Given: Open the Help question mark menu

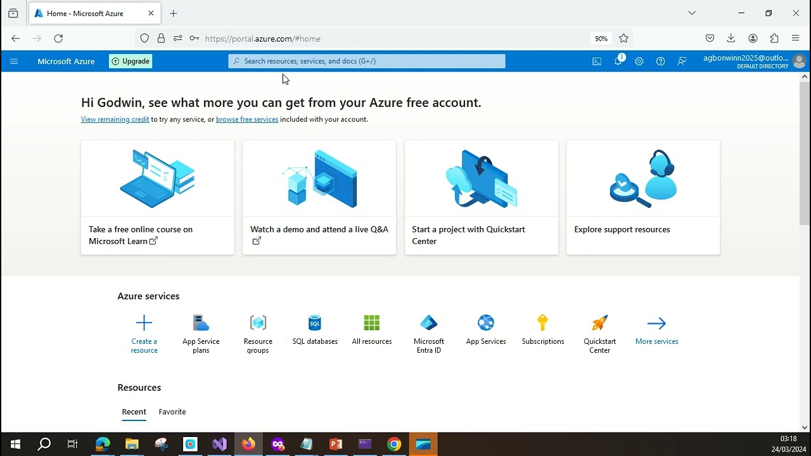Looking at the screenshot, I should (660, 61).
